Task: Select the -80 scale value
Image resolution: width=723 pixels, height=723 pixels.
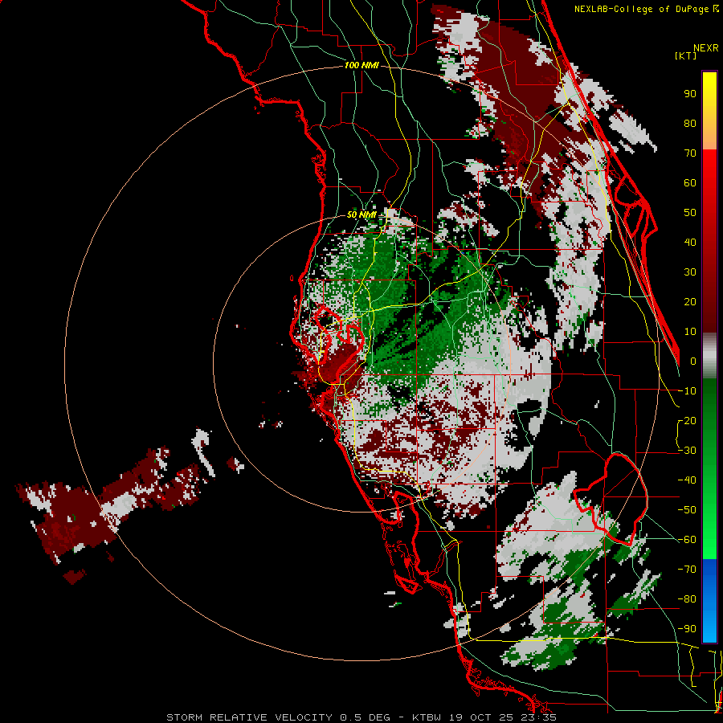Action: click(x=687, y=599)
